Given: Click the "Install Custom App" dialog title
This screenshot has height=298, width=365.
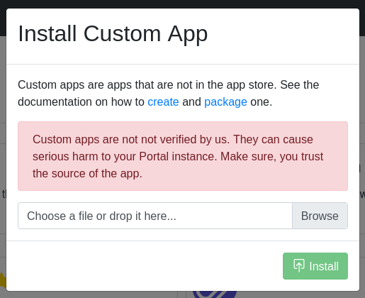Looking at the screenshot, I should tap(113, 34).
